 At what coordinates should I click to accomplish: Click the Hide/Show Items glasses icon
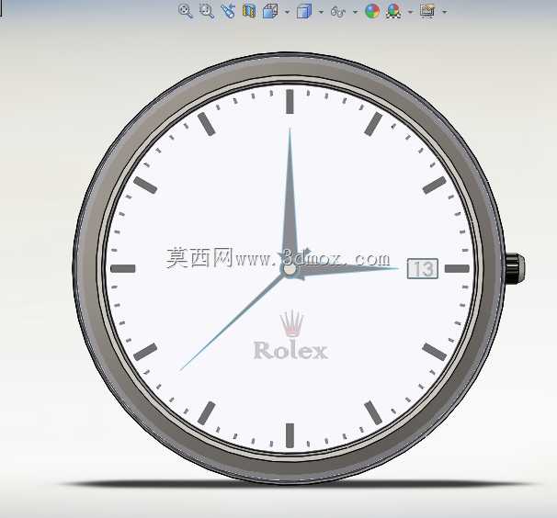click(338, 12)
